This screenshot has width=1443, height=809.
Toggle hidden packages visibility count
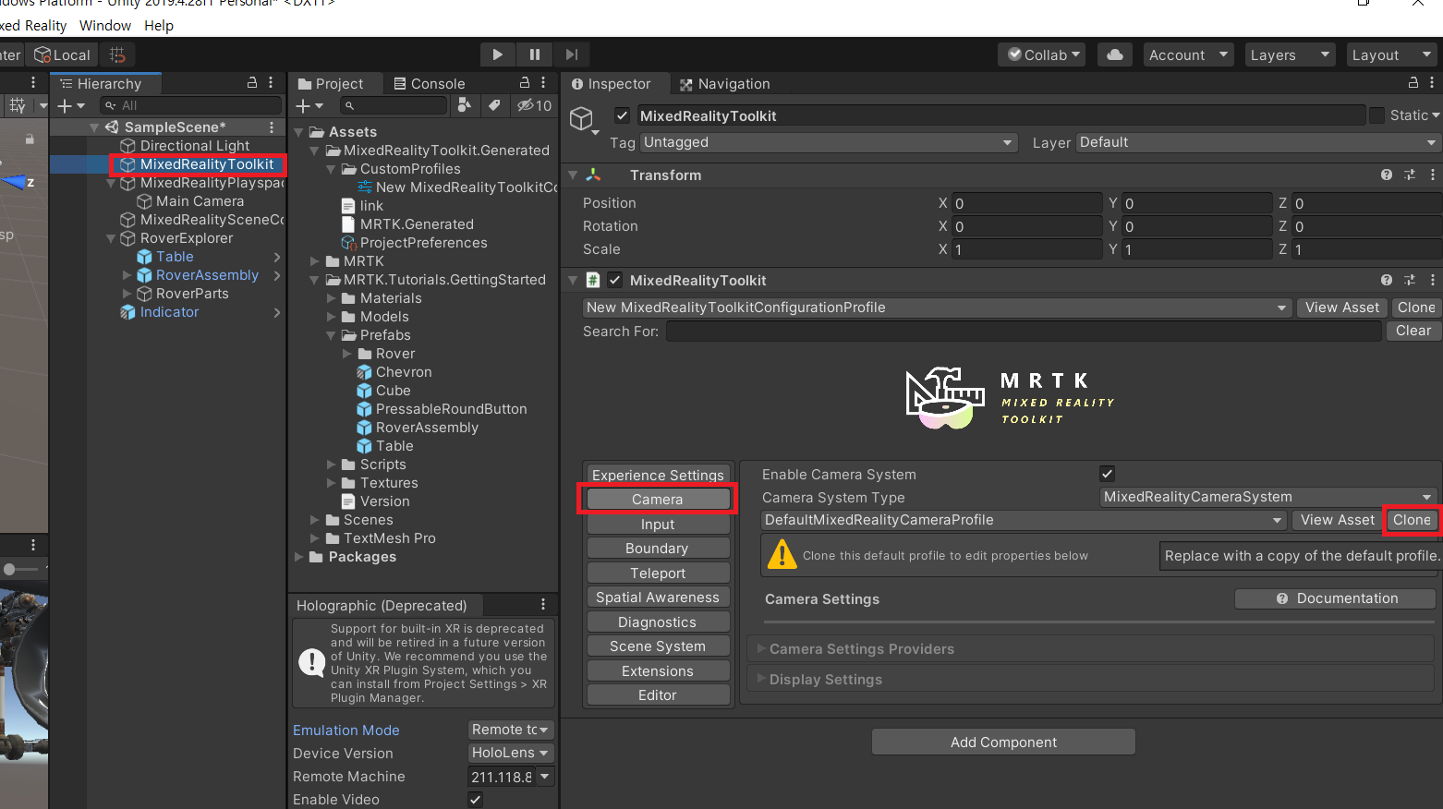534,105
